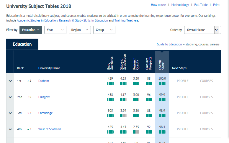Screen dimensions: 229x143
Task: Open Durham university link
Action: coord(44,81)
